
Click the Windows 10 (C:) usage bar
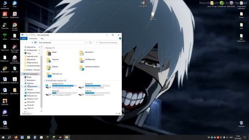64,86
